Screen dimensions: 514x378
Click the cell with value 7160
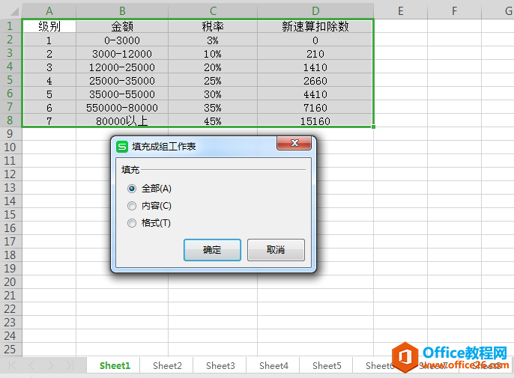315,108
